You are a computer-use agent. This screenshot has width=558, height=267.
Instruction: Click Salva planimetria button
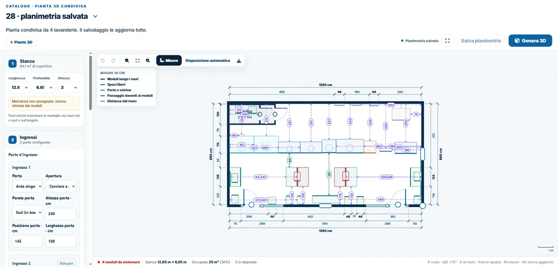coord(481,41)
